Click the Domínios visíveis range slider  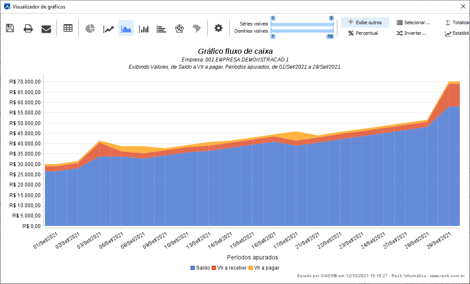(x=302, y=31)
